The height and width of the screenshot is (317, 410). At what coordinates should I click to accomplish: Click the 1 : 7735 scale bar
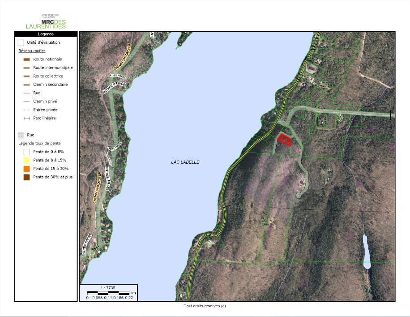coord(108,292)
